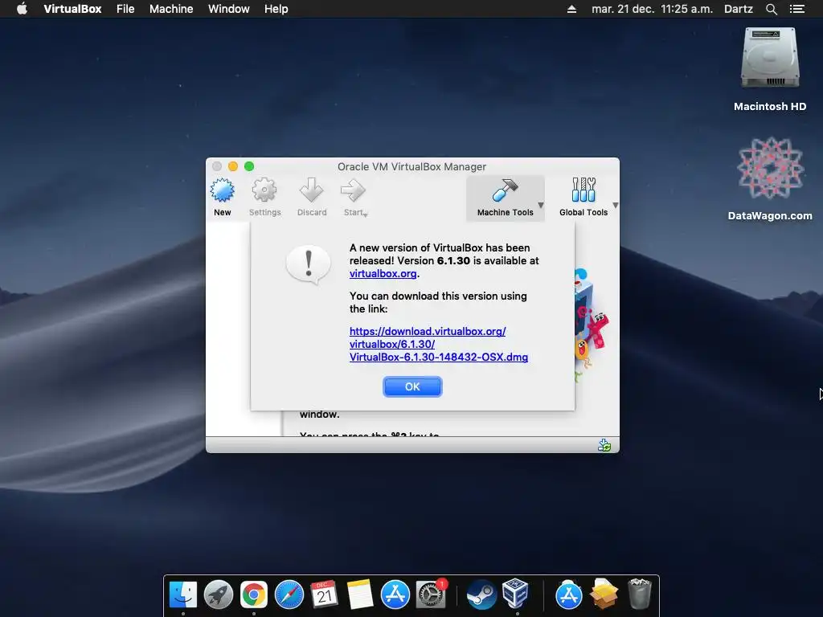Open the virtualbox.org link
823x617 pixels.
click(x=383, y=273)
